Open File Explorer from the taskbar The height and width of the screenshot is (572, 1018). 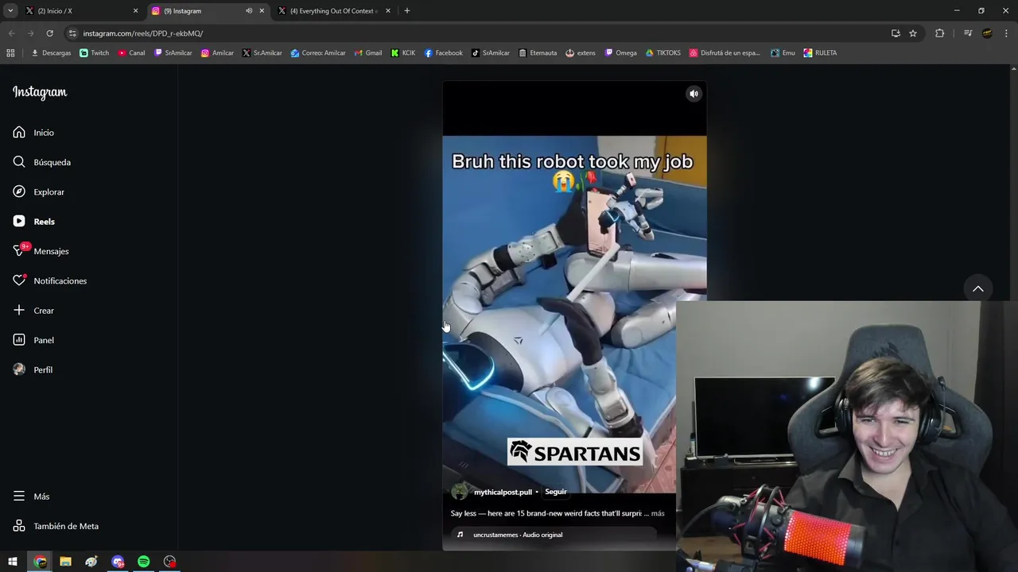coord(66,562)
